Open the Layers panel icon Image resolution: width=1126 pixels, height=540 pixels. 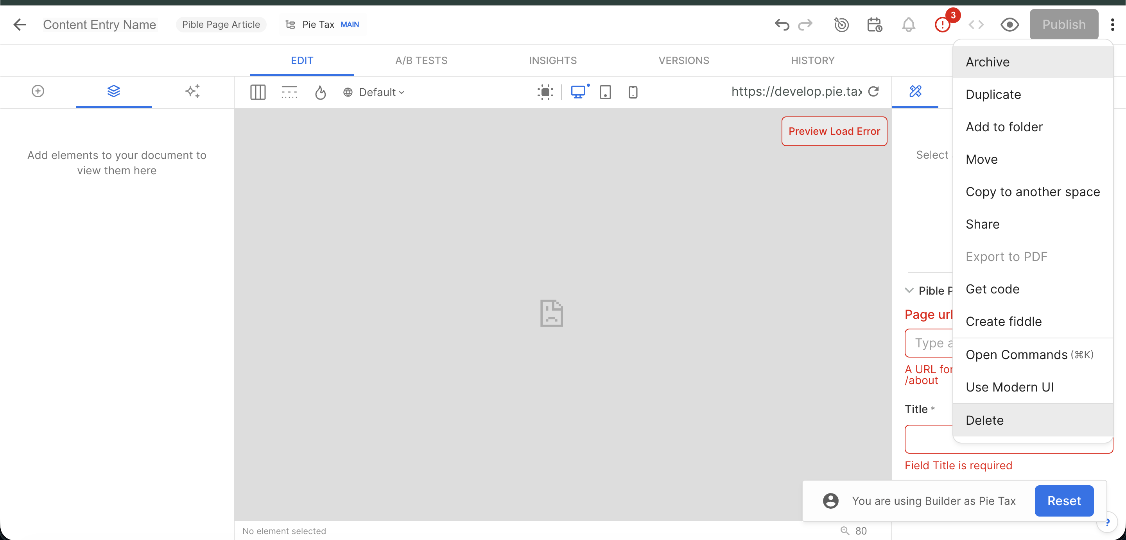tap(114, 91)
